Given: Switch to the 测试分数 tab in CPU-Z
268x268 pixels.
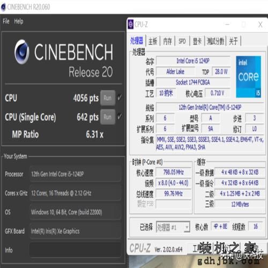Looking at the screenshot, I should click(215, 41).
